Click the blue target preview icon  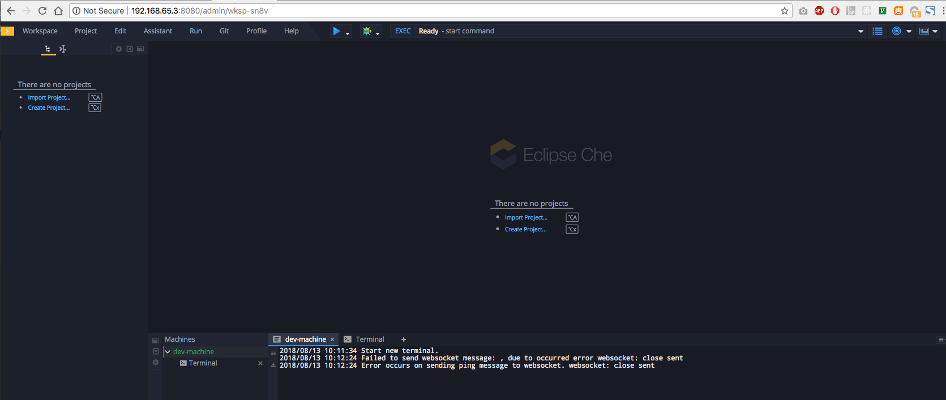coord(897,31)
